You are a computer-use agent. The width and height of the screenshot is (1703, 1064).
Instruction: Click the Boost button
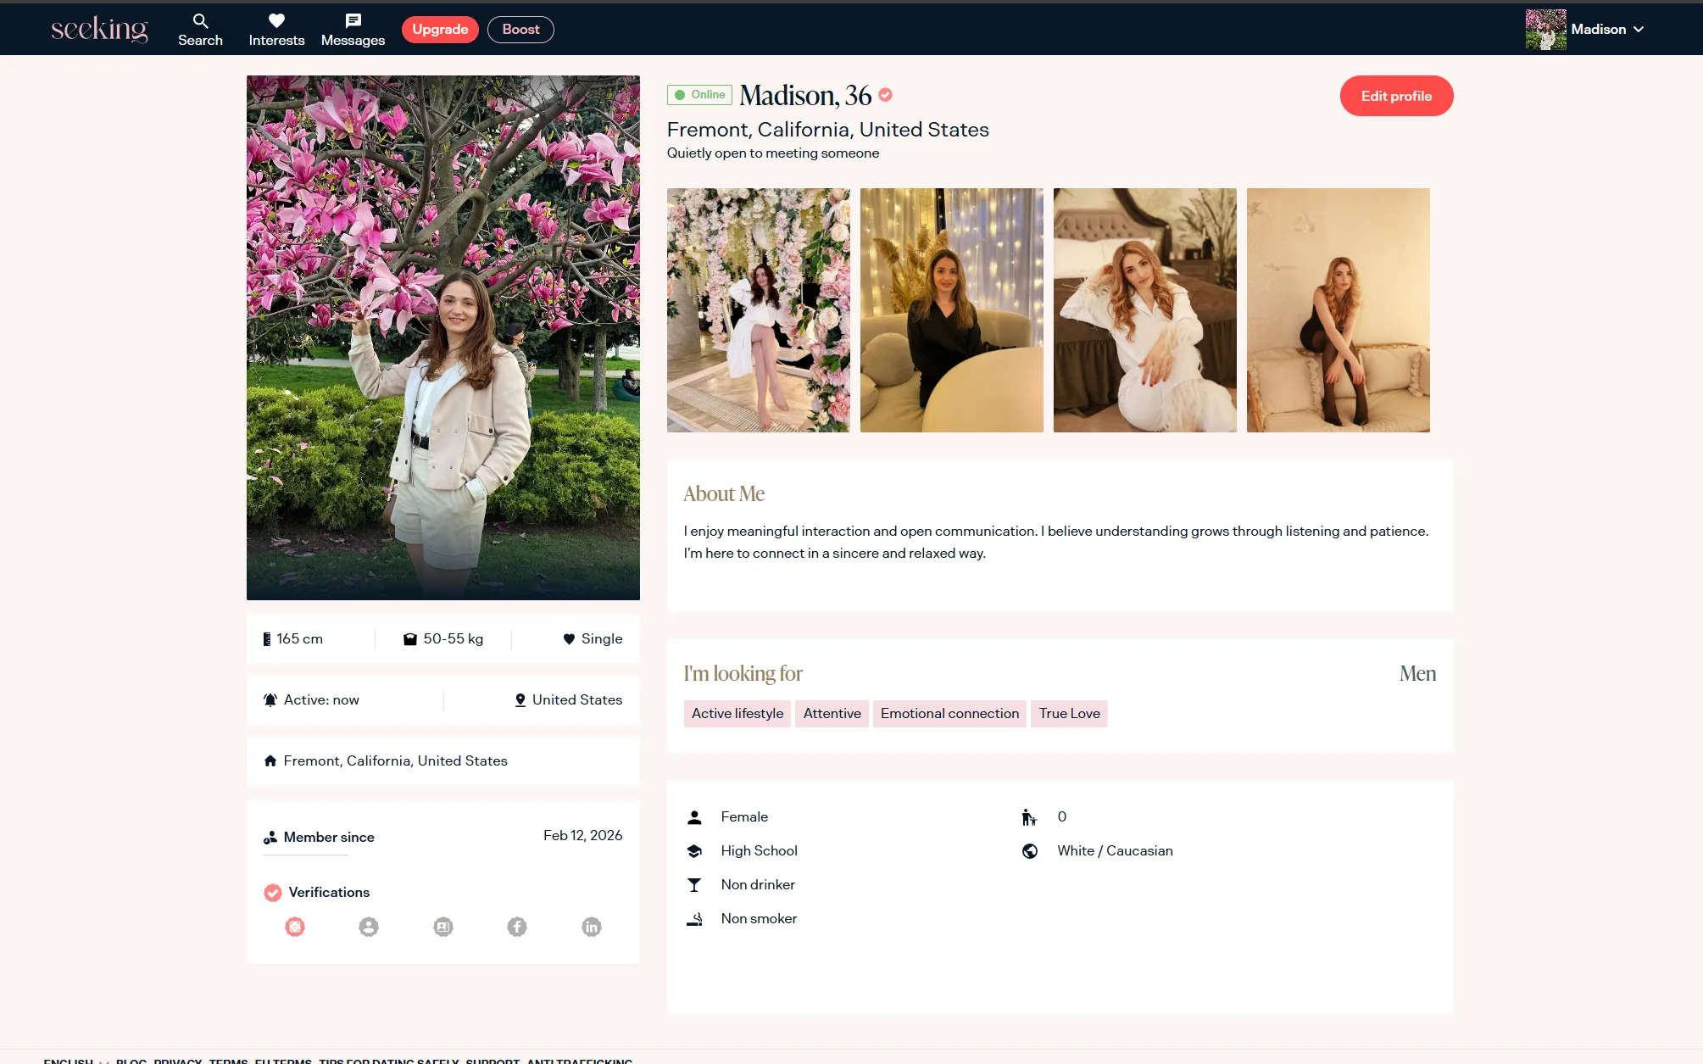pyautogui.click(x=520, y=29)
